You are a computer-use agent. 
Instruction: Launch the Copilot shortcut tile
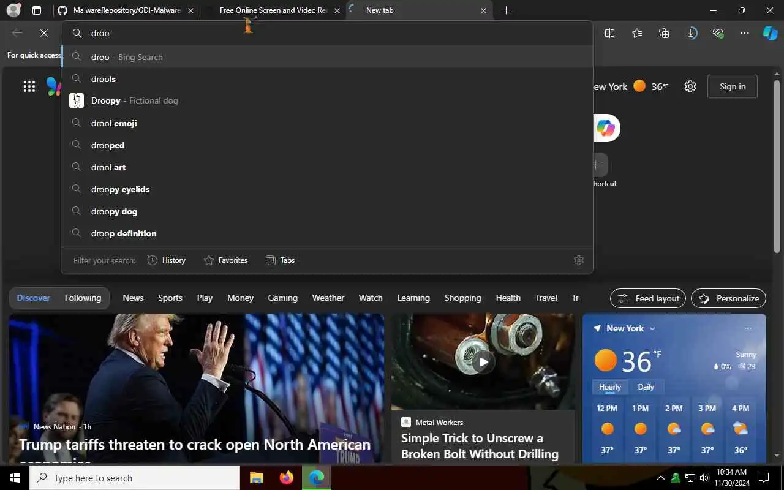[606, 128]
